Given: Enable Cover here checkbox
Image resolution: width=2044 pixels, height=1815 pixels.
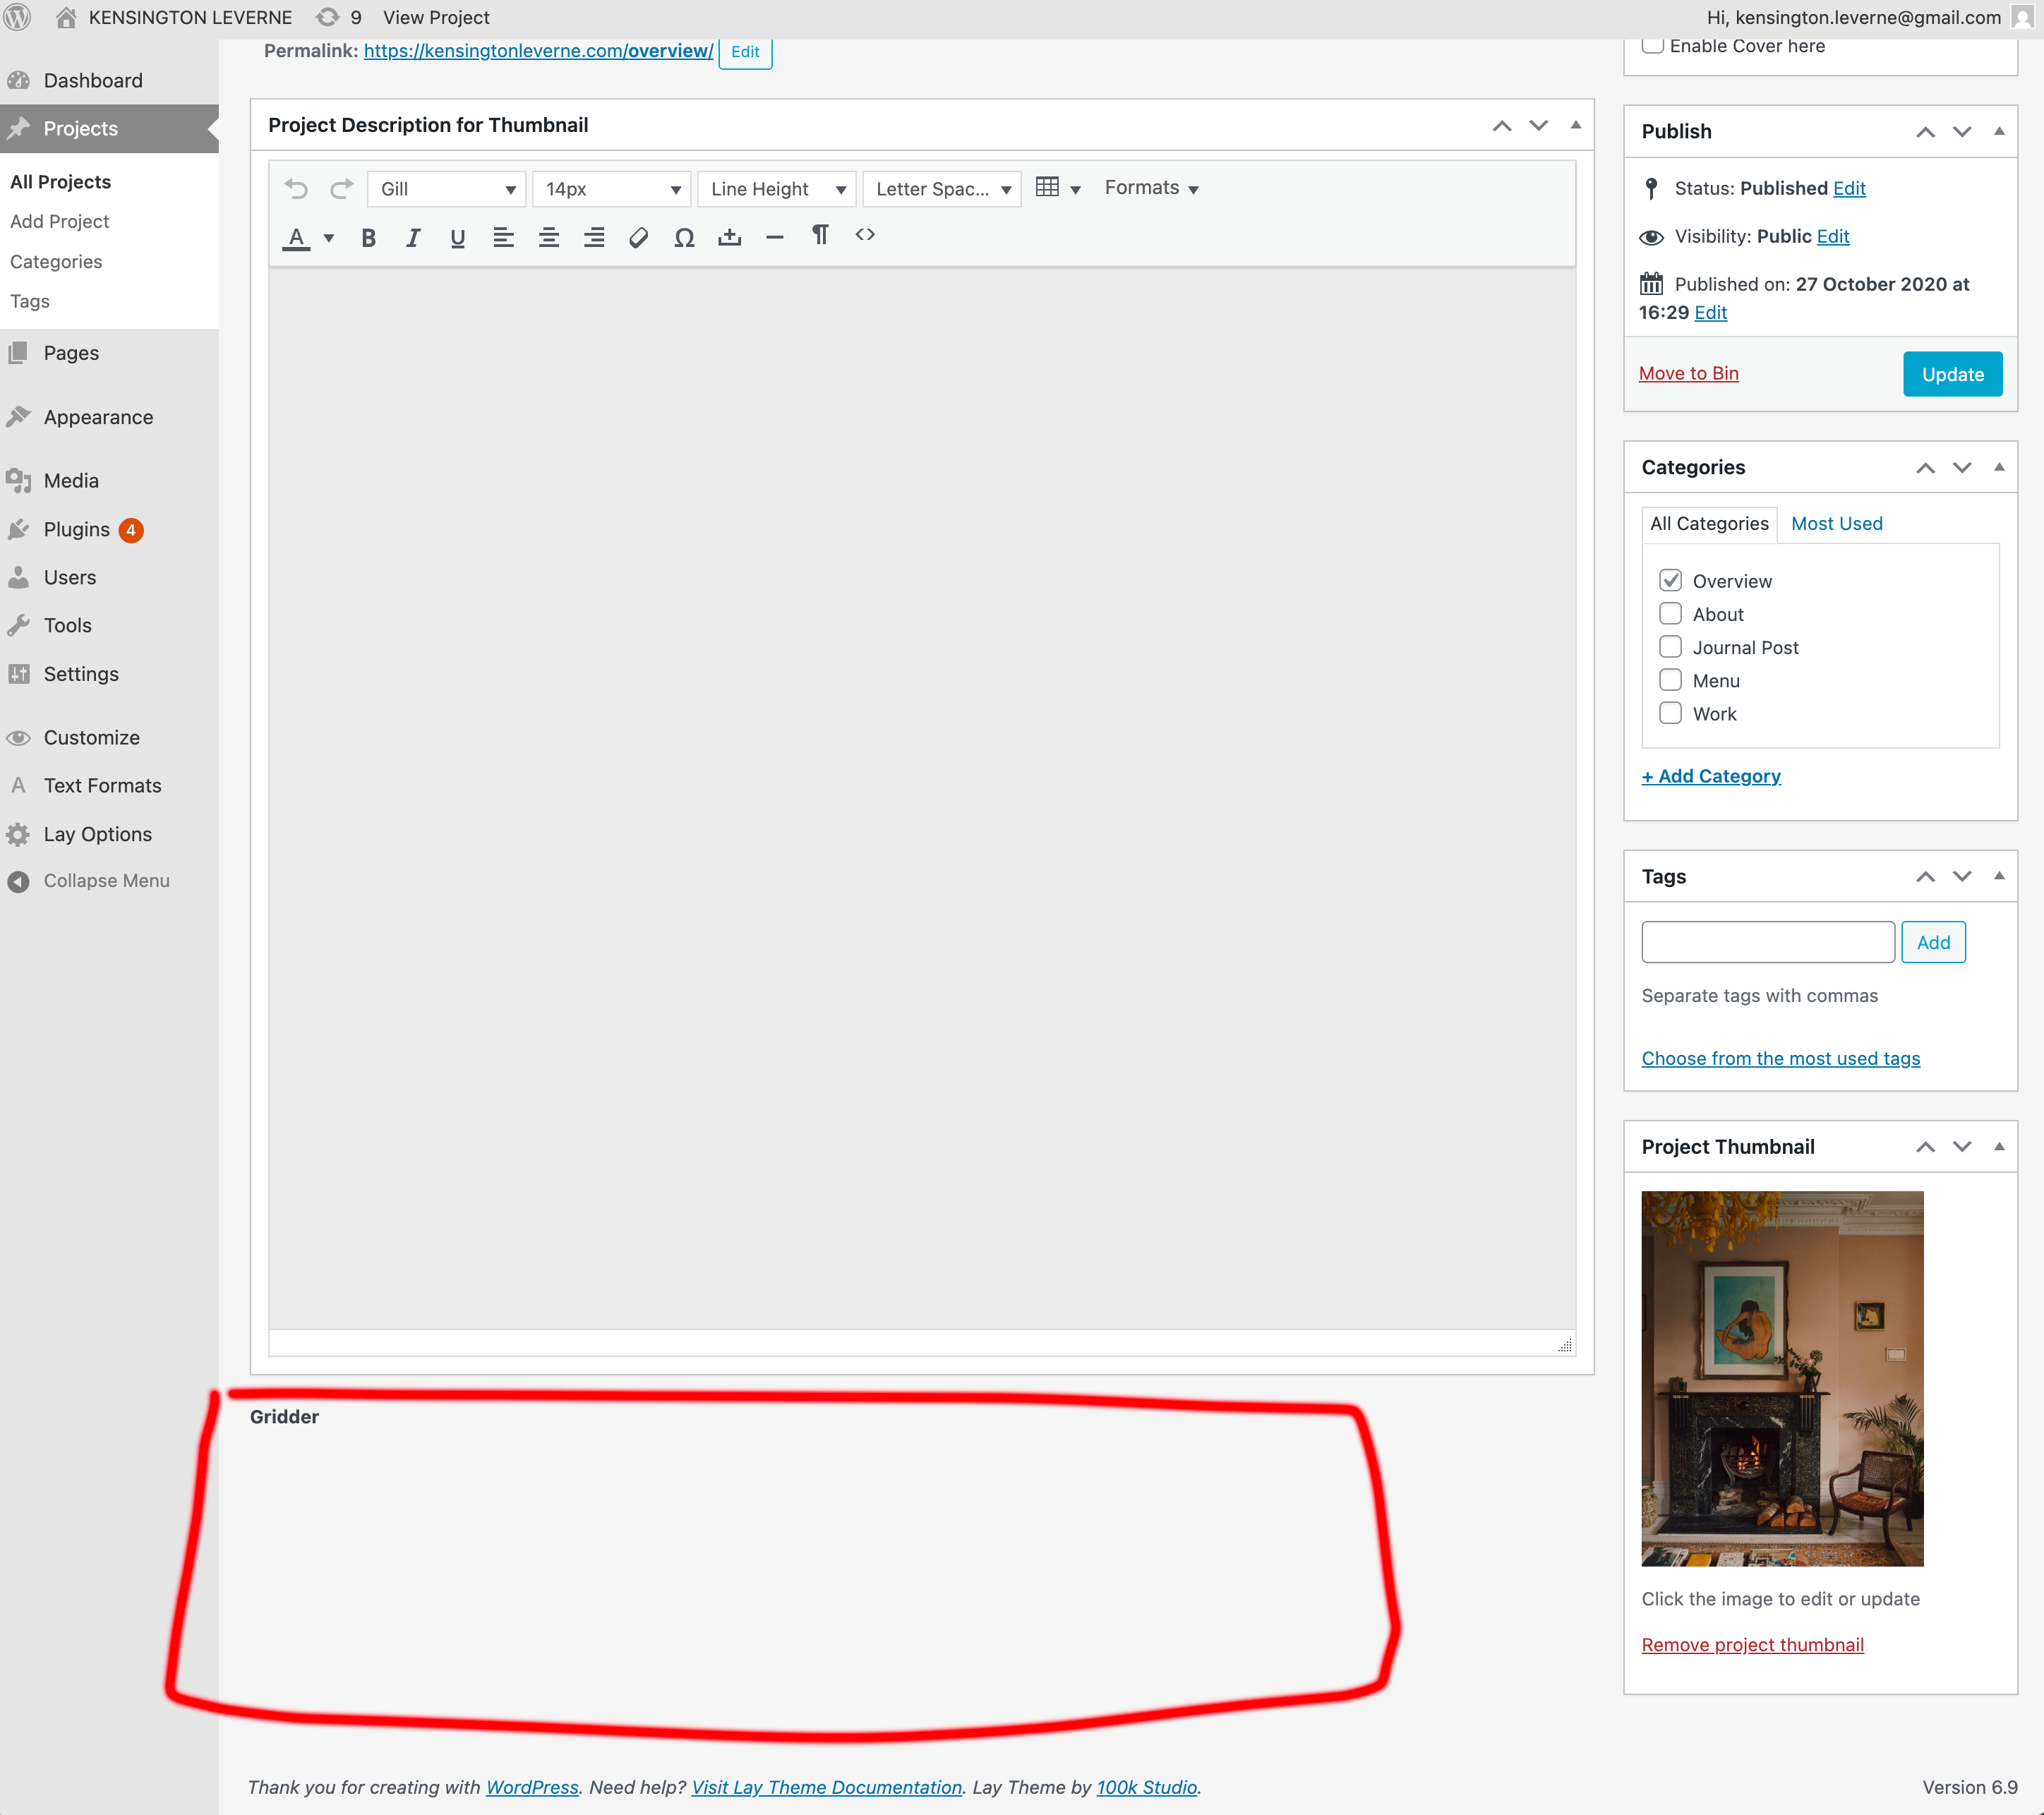Looking at the screenshot, I should coord(1652,46).
